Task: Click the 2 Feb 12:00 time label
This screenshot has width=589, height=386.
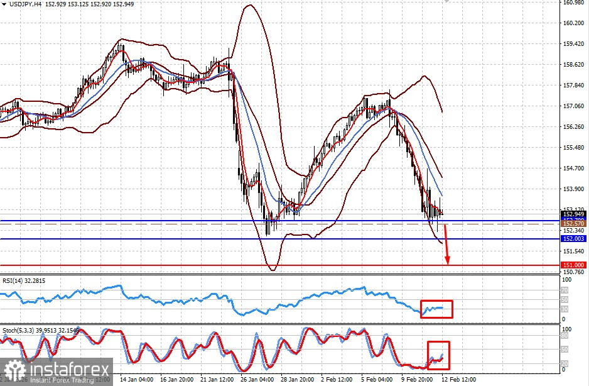Action: point(337,379)
